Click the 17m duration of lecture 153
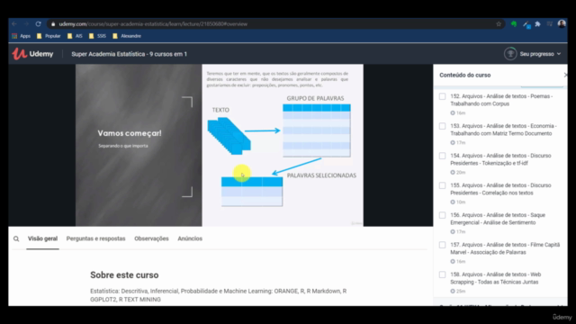This screenshot has width=576, height=324. [461, 142]
